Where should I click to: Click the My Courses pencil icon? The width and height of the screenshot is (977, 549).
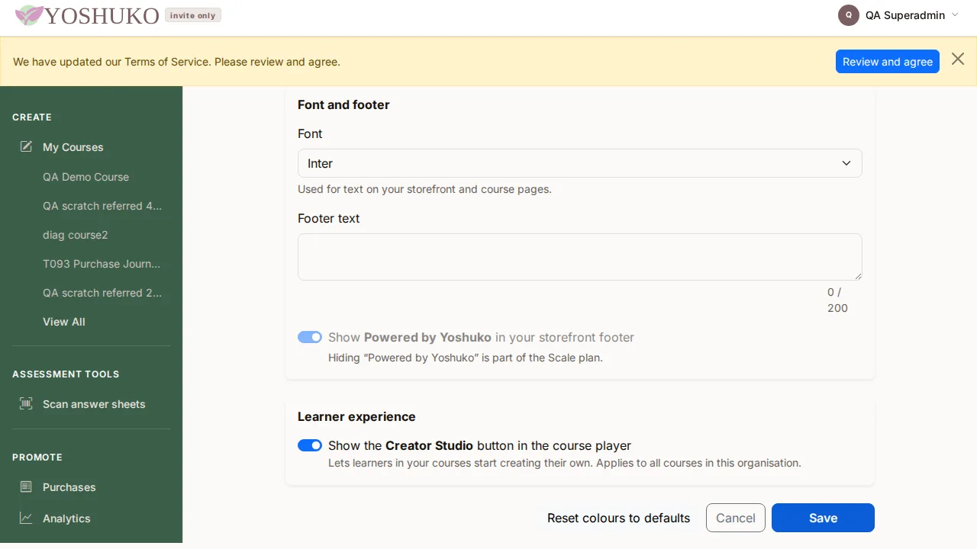click(26, 146)
